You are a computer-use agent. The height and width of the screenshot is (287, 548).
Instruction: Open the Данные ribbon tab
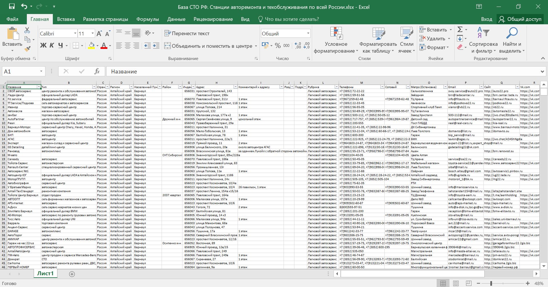coord(176,19)
